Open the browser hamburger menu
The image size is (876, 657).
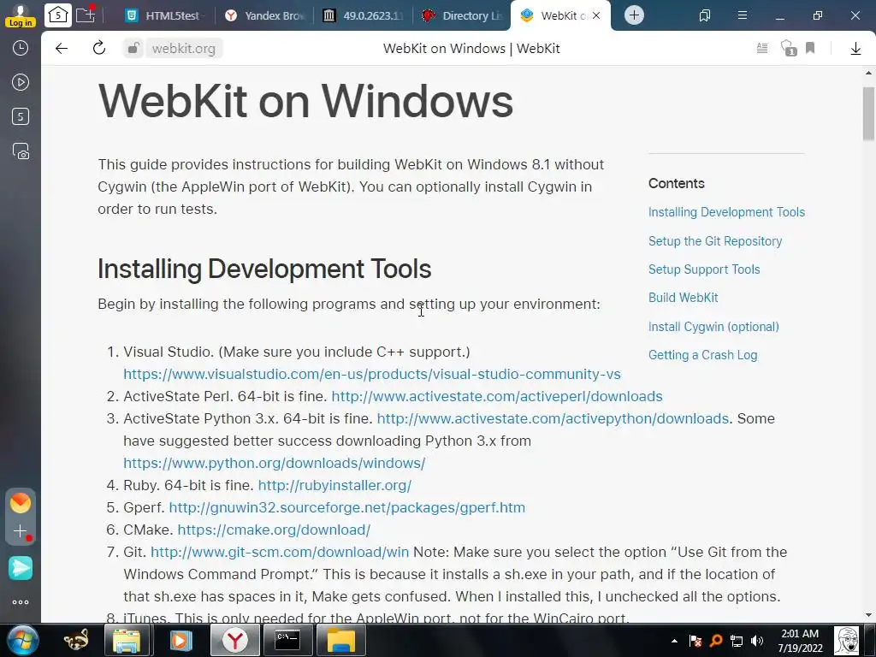(x=743, y=15)
